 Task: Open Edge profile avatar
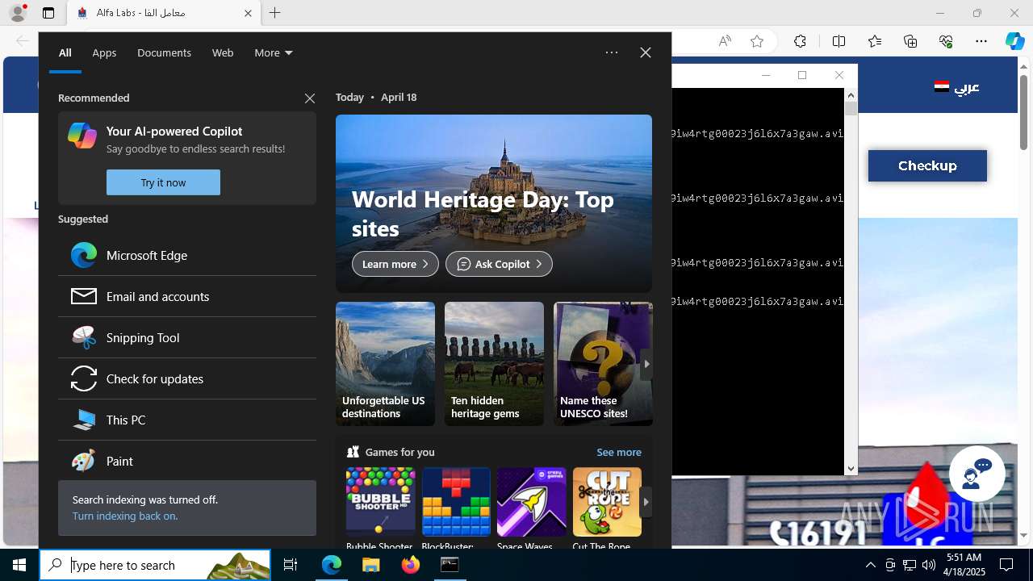(18, 13)
